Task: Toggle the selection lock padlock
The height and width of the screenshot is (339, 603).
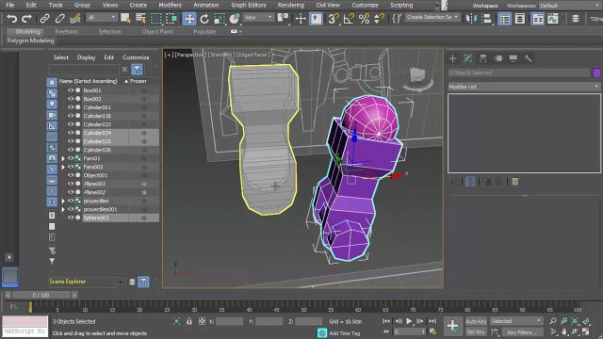Action: pyautogui.click(x=188, y=321)
